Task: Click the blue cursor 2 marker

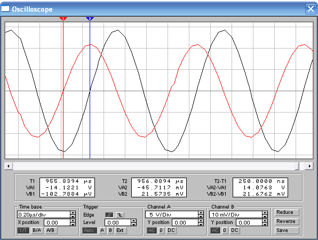Action: [x=90, y=19]
